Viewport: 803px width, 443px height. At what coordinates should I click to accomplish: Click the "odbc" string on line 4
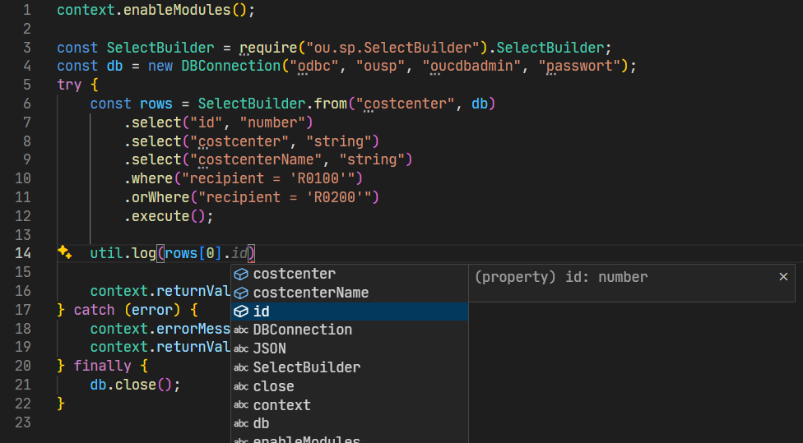[318, 66]
